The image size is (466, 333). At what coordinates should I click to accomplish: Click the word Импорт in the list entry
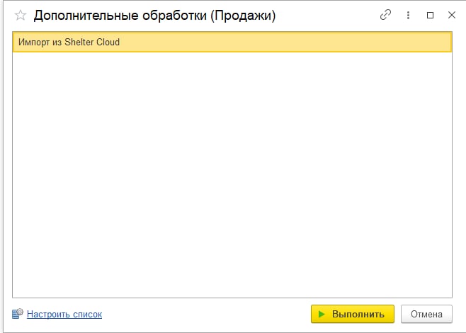(34, 43)
